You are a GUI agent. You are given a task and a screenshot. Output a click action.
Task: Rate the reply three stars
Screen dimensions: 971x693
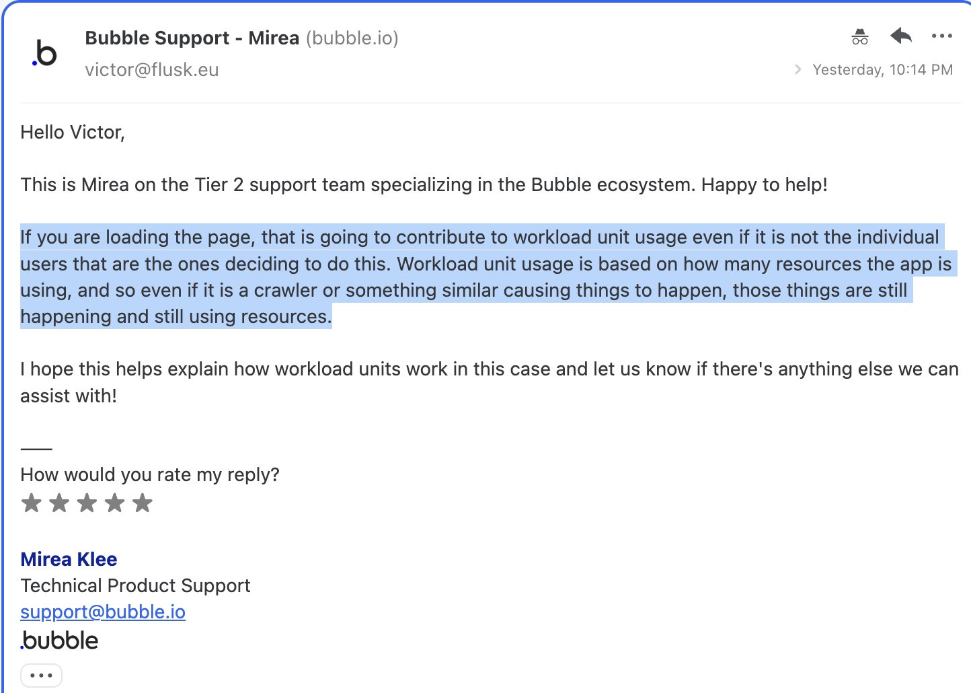87,503
